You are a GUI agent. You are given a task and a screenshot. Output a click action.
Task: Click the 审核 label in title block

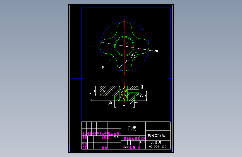tap(84, 144)
